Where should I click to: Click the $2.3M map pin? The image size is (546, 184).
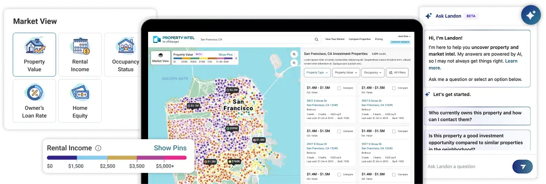point(232,90)
